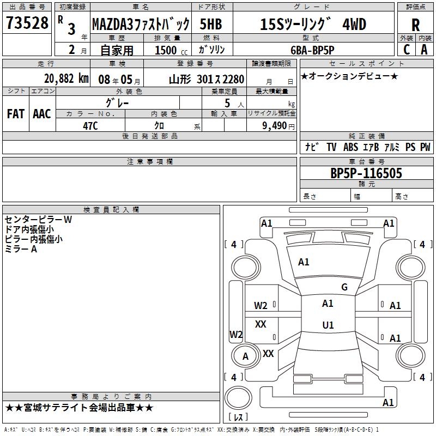
Task: Click the mileage value 20,882 km
Action: coord(66,78)
